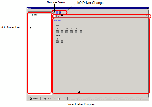Select the full-pane Change View icon
The width and height of the screenshot is (152, 107).
(x=60, y=12)
